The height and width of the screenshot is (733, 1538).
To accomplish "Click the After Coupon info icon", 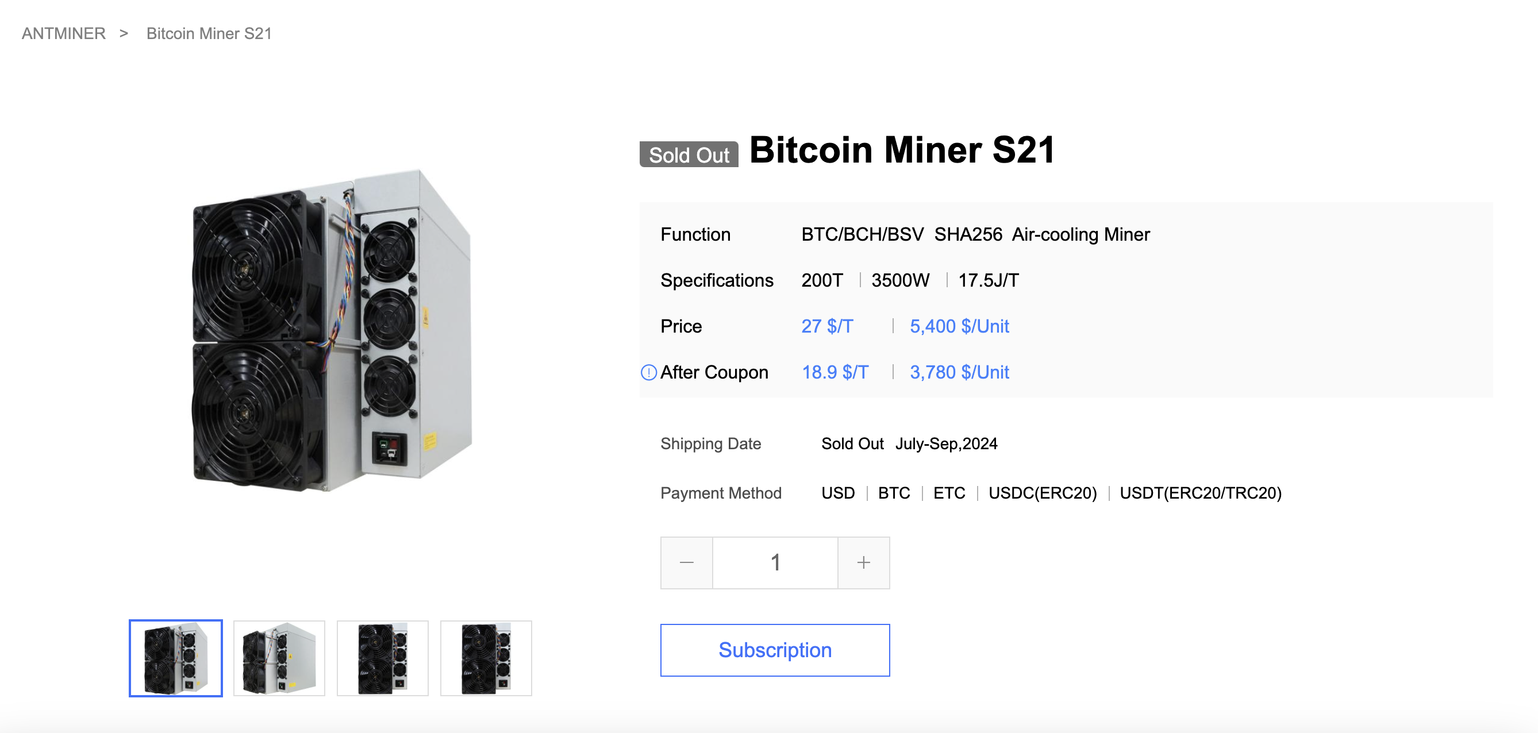I will click(648, 372).
